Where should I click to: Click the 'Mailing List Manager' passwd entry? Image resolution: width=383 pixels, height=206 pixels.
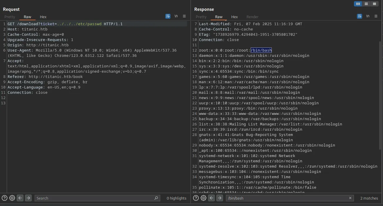(x=271, y=124)
